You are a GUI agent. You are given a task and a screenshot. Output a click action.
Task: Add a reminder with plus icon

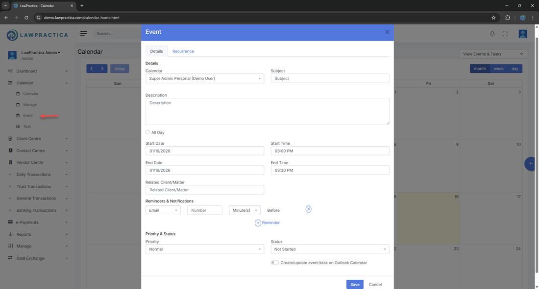tap(258, 223)
